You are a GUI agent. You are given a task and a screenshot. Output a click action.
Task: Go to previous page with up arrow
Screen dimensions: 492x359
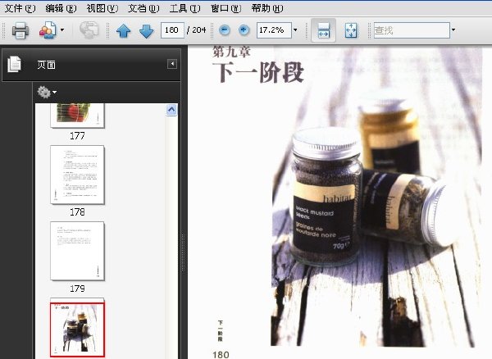pos(123,30)
